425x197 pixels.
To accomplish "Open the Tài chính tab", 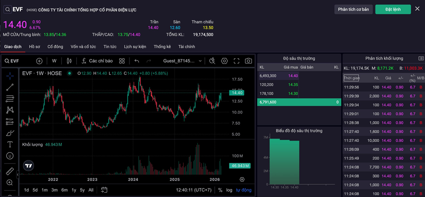I will (x=187, y=47).
